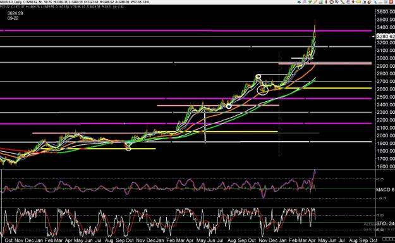Select the small white circle near 2400
Viewport: 395px width, 243px height.
[x=229, y=106]
